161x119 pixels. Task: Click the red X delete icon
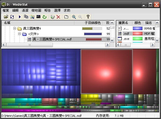pyautogui.click(x=58, y=17)
